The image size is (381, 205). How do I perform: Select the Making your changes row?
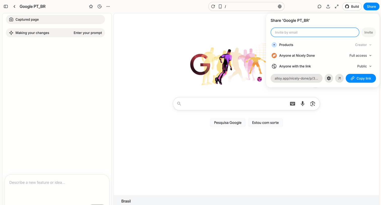(x=55, y=33)
